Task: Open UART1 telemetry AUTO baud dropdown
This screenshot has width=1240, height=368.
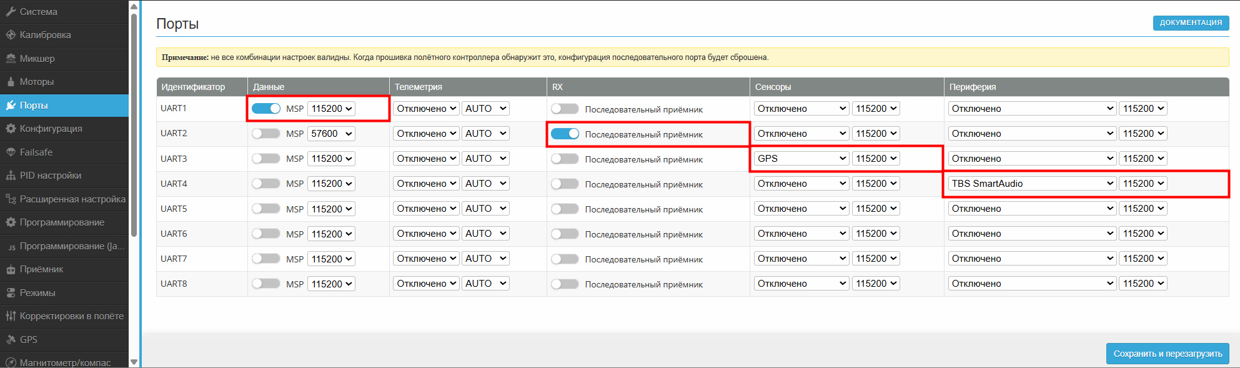Action: [485, 109]
